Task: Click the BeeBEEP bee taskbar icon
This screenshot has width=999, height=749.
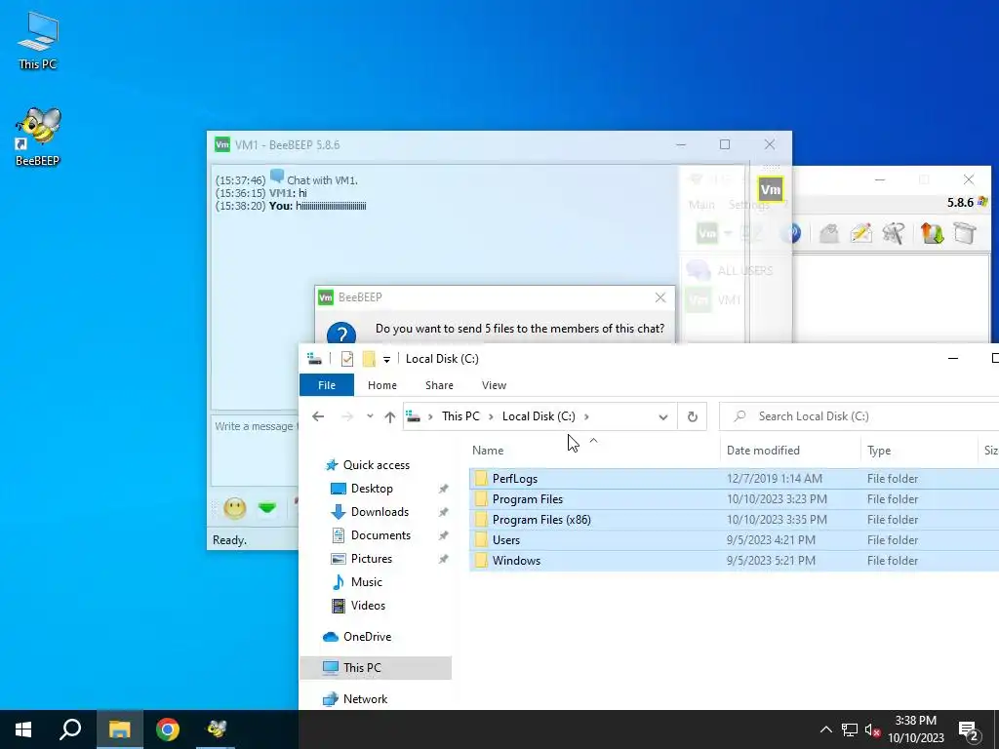Action: [x=216, y=729]
